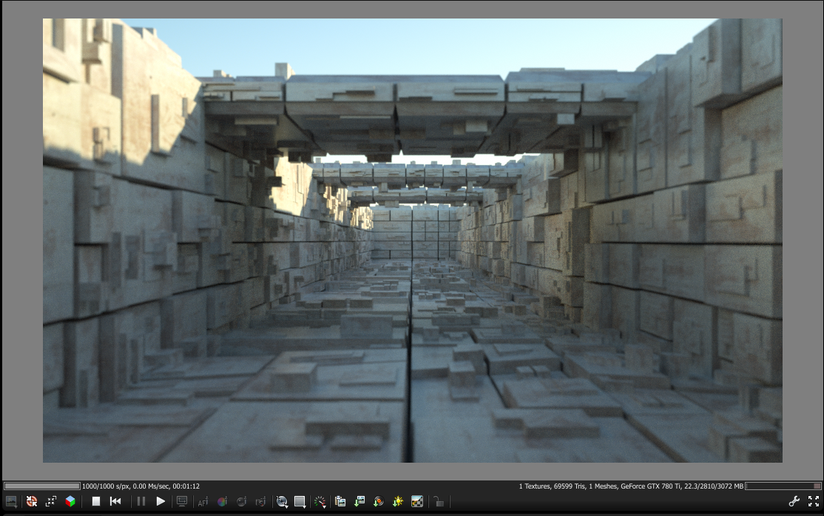The width and height of the screenshot is (824, 516).
Task: Click the '69599 Tris' statistics text
Action: tap(569, 486)
